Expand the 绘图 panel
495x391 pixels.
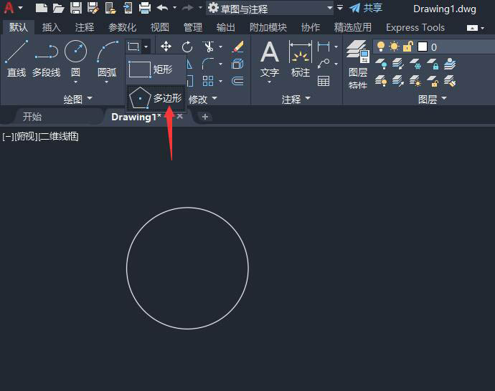[x=77, y=100]
